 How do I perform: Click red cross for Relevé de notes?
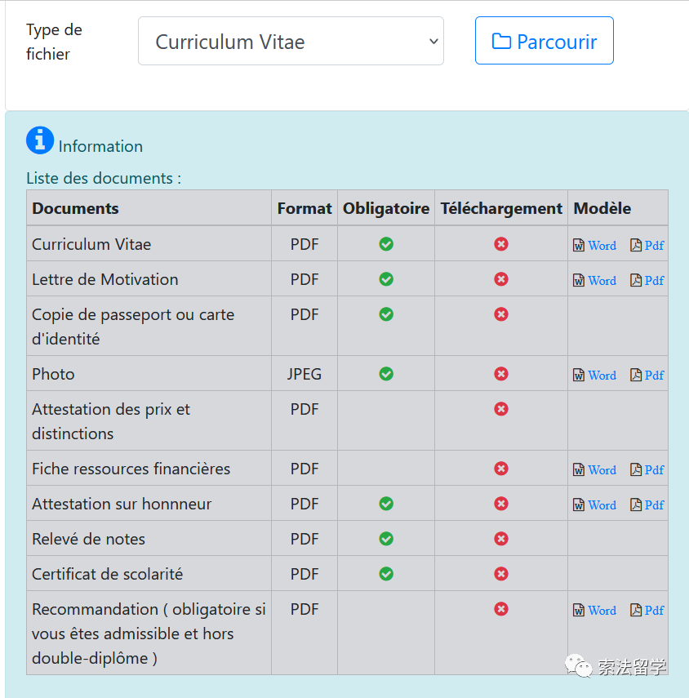click(501, 539)
